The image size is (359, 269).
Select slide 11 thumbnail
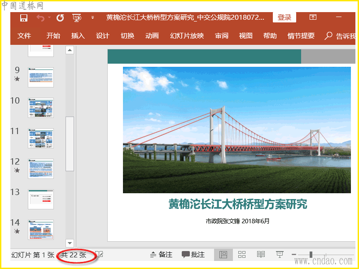pyautogui.click(x=41, y=138)
